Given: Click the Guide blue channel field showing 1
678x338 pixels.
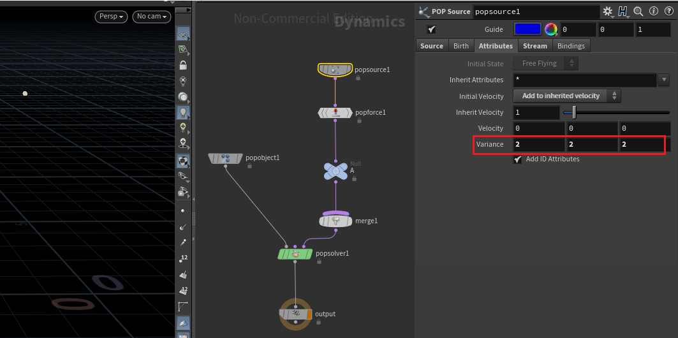Looking at the screenshot, I should [653, 29].
